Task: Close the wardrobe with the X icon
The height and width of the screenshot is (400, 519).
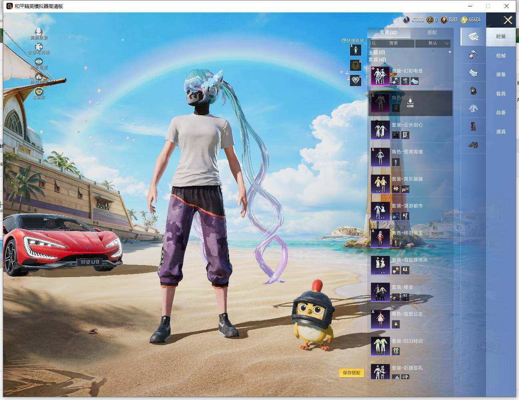Action: 508,20
